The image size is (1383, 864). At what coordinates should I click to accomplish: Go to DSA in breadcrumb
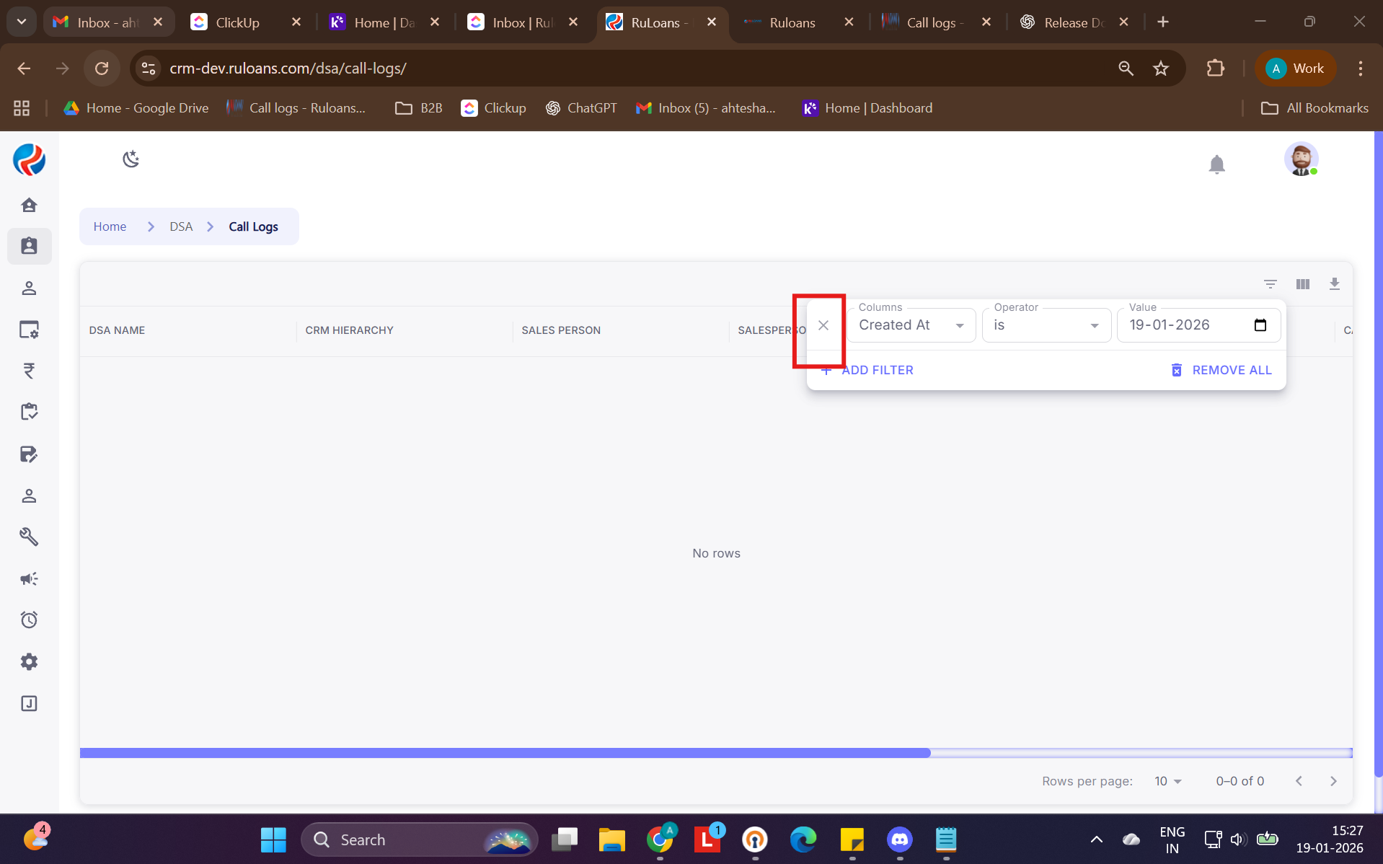(181, 226)
